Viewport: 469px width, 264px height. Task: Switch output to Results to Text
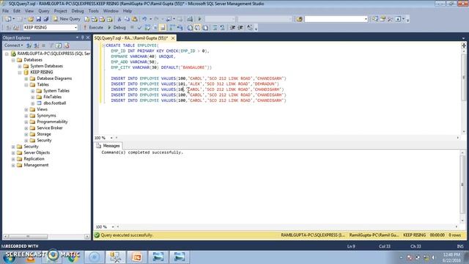190,27
